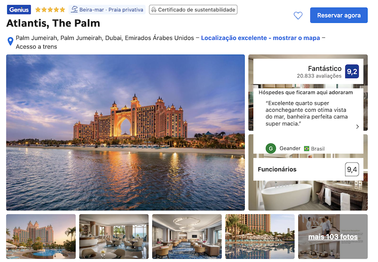This screenshot has width=378, height=262.
Task: Click the Brasil flag icon
Action: (306, 149)
